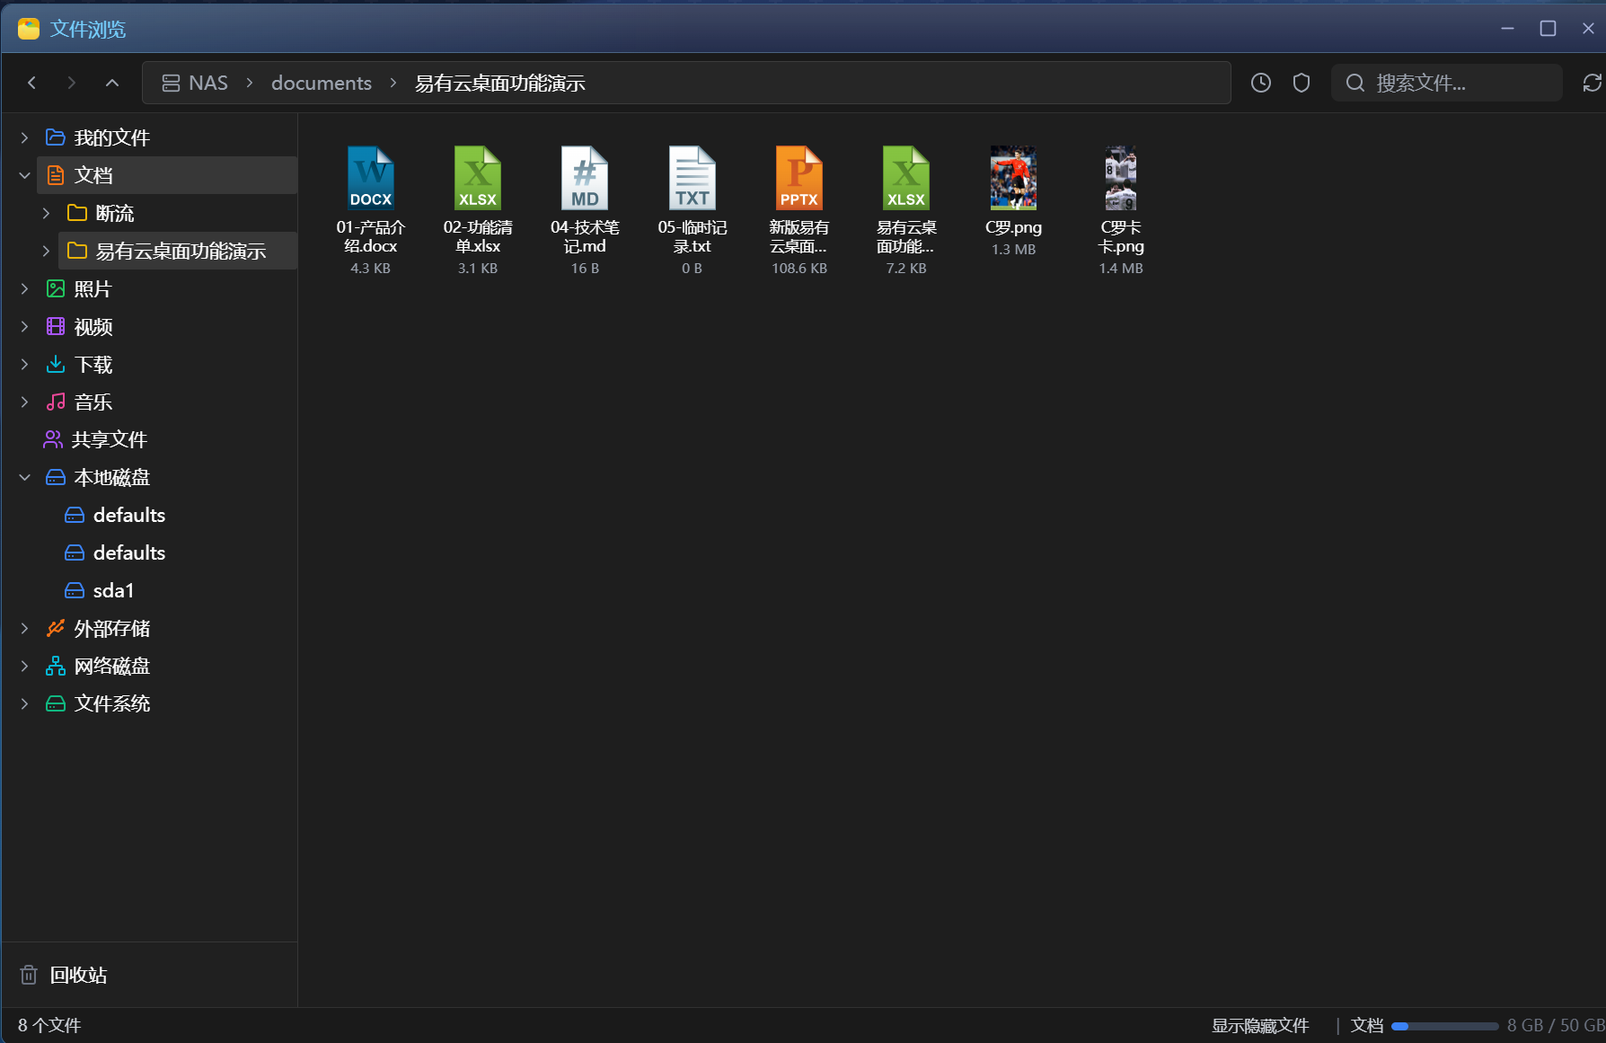Toggle 显示隐藏文件 in status bar
Screen dimensions: 1606x1043
tap(1260, 1025)
